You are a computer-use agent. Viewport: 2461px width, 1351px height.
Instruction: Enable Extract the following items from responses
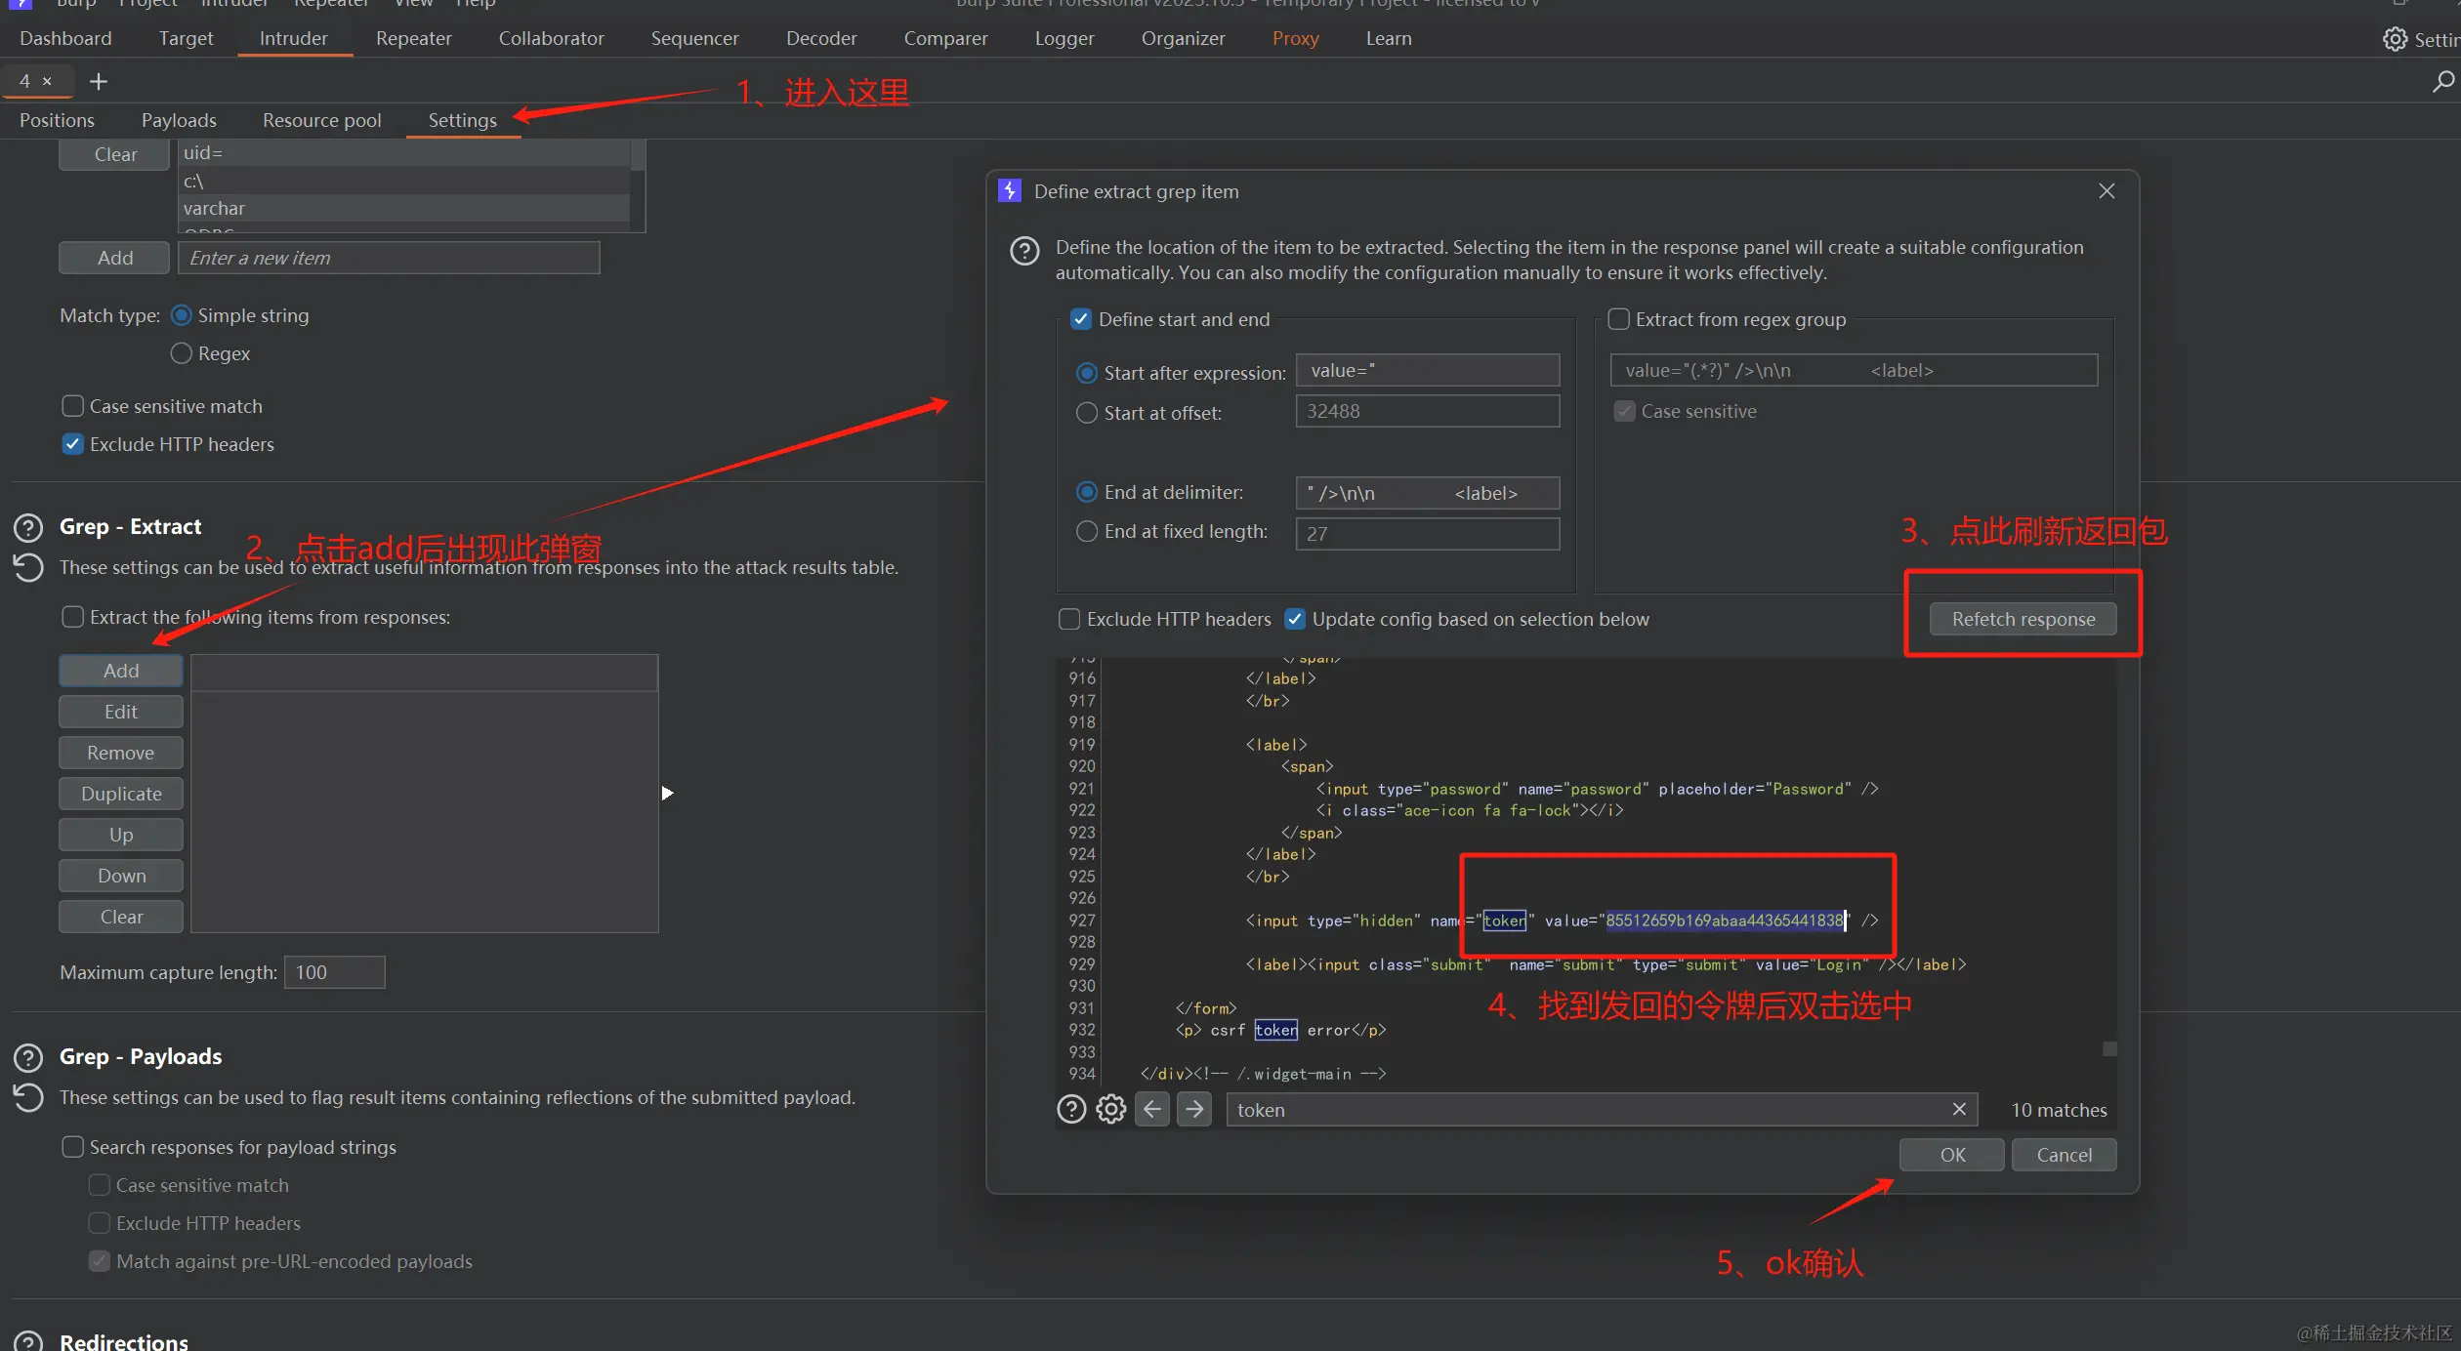(72, 617)
